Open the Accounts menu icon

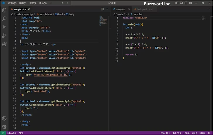point(4,119)
